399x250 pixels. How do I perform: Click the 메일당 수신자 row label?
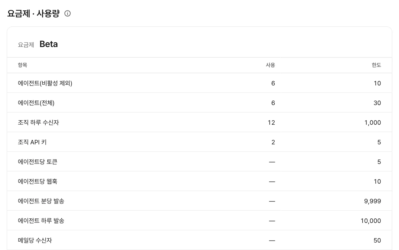pos(35,240)
